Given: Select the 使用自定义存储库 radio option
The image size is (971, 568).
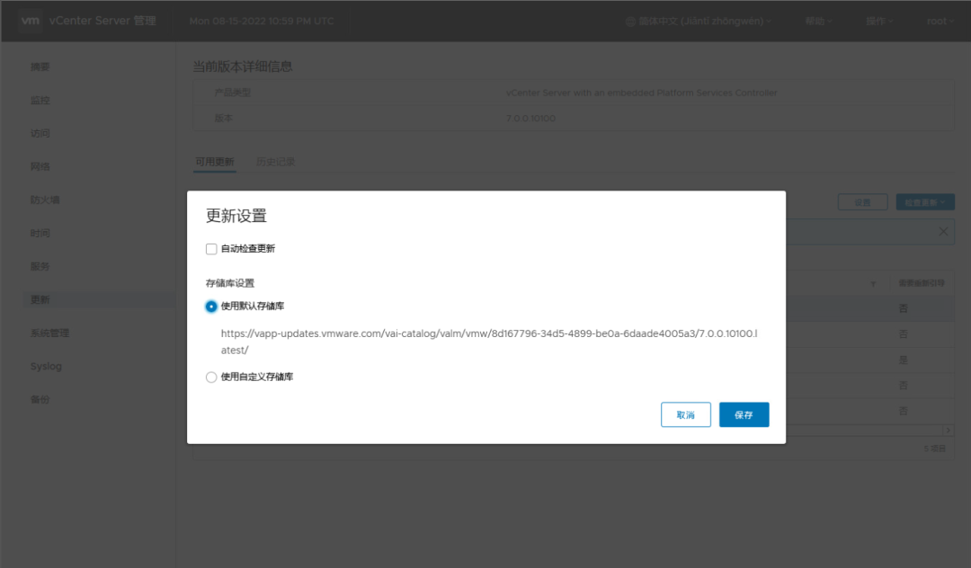Looking at the screenshot, I should 211,377.
